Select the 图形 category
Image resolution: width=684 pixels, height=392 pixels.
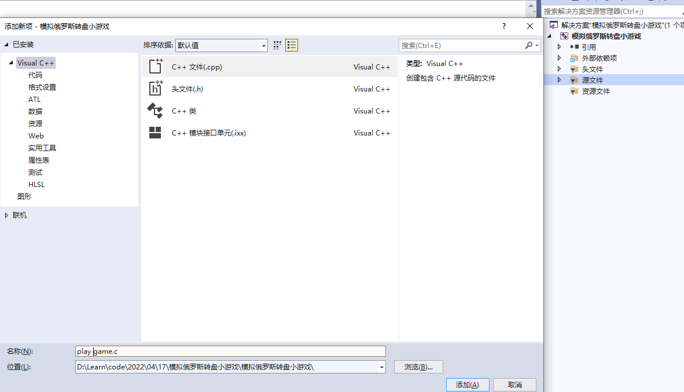click(x=24, y=196)
